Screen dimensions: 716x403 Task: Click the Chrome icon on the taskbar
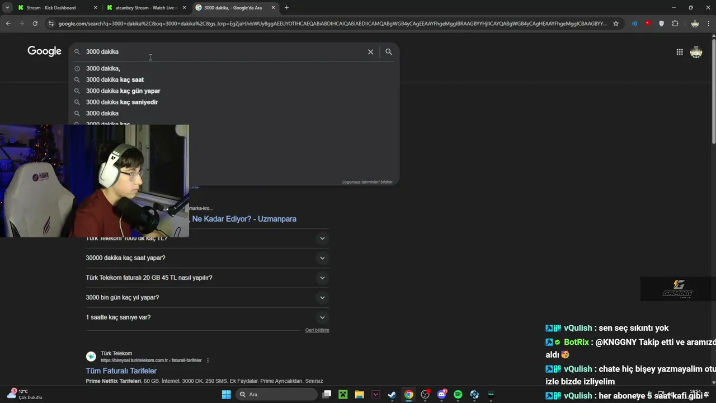(409, 395)
